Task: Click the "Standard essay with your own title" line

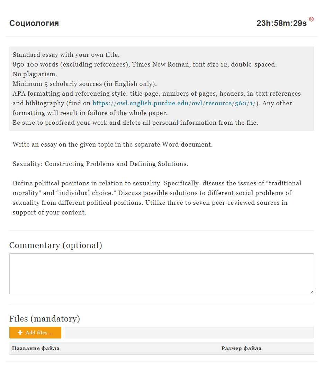Action: click(x=66, y=55)
